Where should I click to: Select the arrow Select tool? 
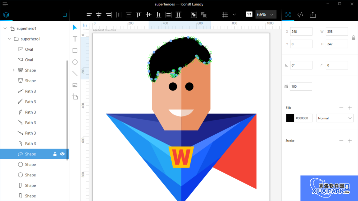click(75, 27)
